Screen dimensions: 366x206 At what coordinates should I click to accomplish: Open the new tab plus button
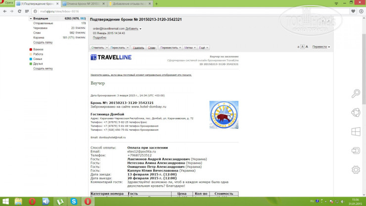[x=157, y=3]
